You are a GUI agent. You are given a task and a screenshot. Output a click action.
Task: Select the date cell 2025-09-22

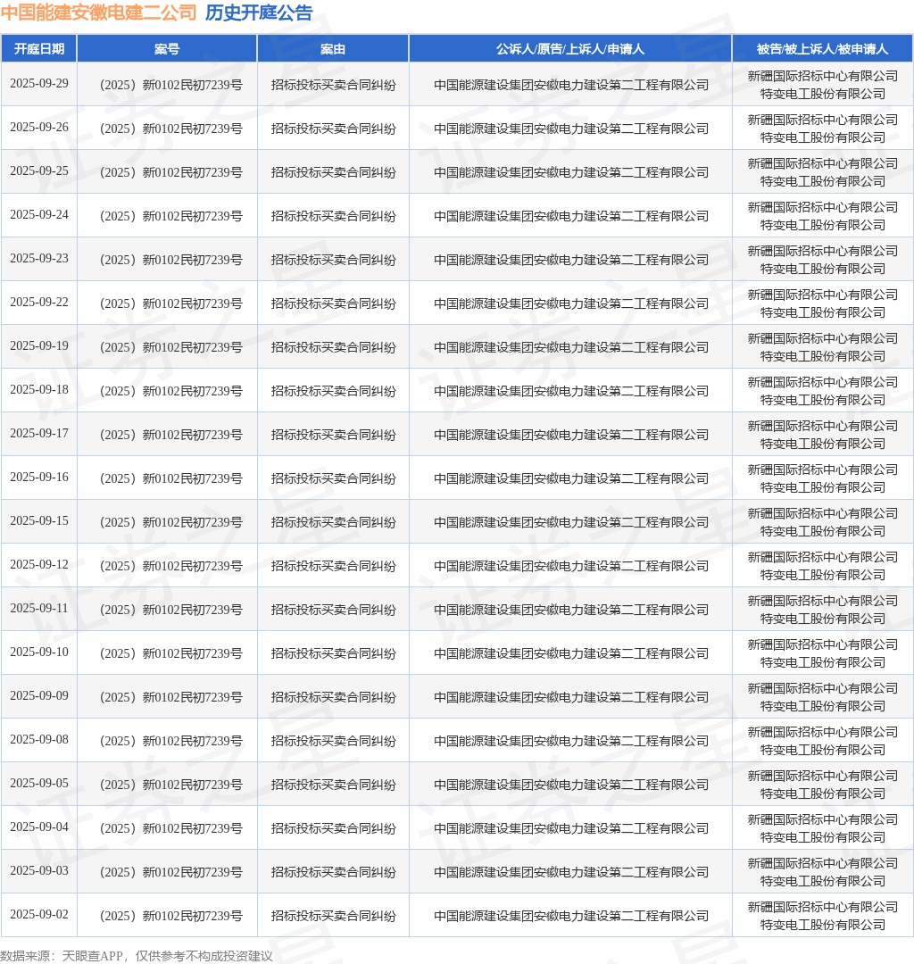(x=39, y=302)
